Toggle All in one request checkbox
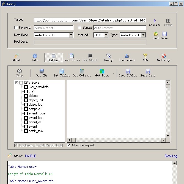 pyautogui.click(x=68, y=145)
